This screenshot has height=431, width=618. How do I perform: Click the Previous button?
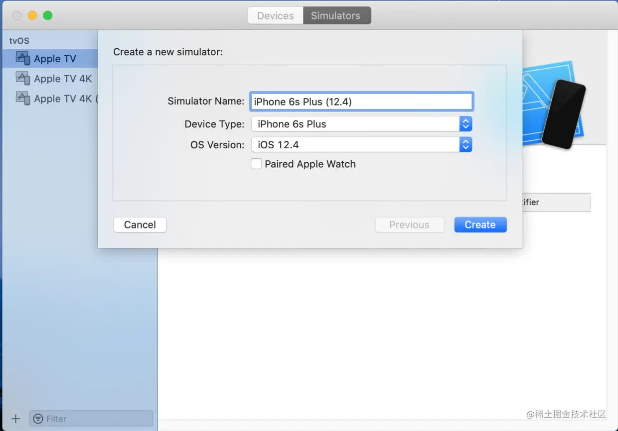point(409,224)
